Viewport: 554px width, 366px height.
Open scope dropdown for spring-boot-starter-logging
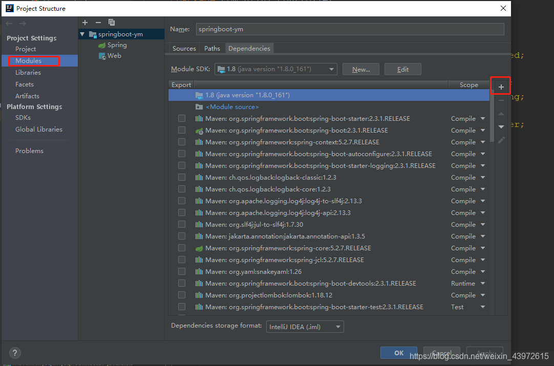tap(483, 166)
